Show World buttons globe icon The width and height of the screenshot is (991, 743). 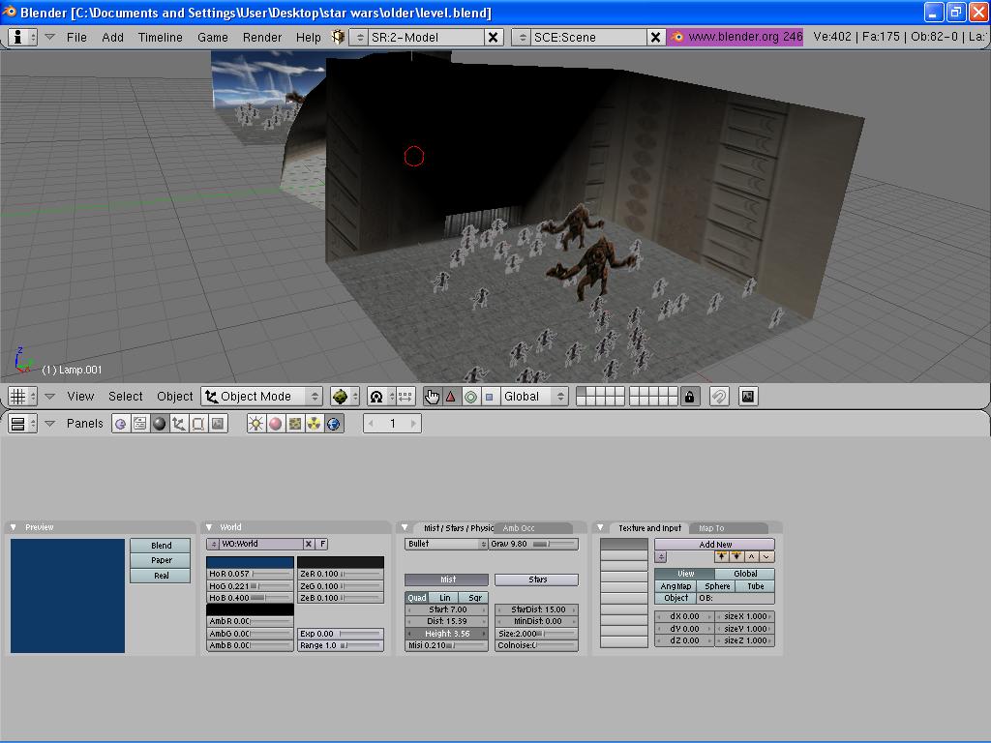334,424
